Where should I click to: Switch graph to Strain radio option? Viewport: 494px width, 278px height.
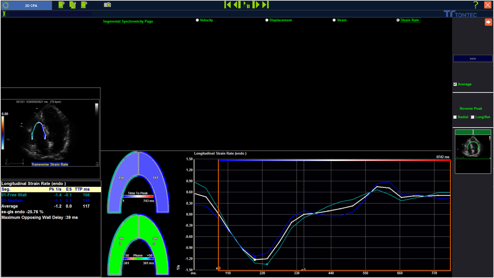334,20
